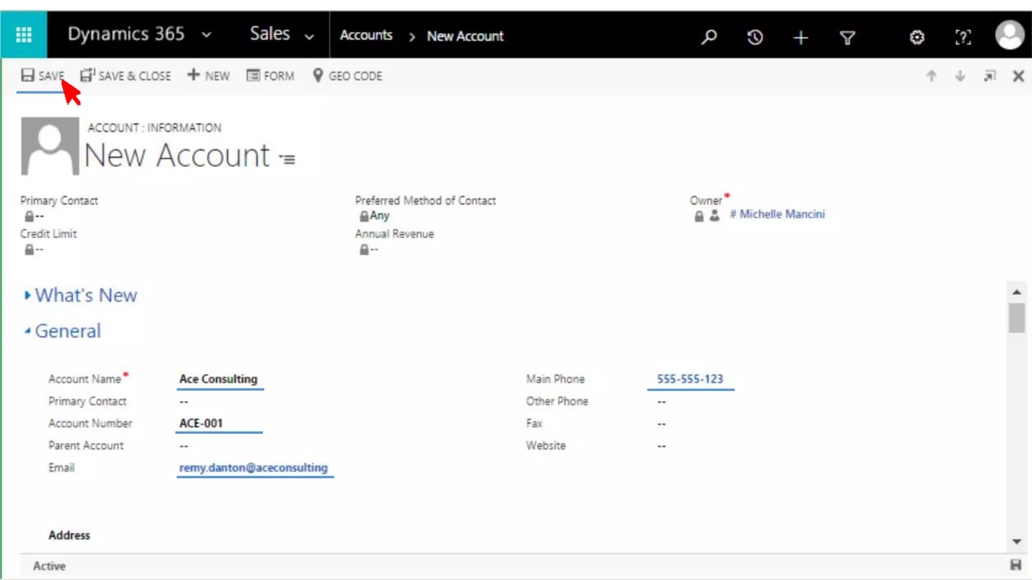Open owner Michelle Mancini link
The width and height of the screenshot is (1032, 580).
tap(782, 214)
